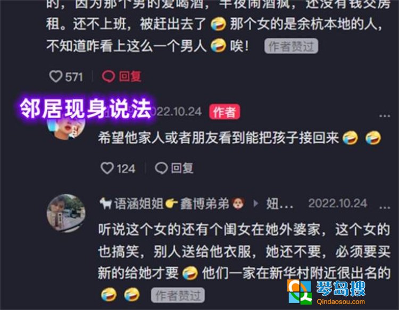The image size is (399, 310).
Task: Like the author's comment with 124 likes
Action: pos(107,168)
